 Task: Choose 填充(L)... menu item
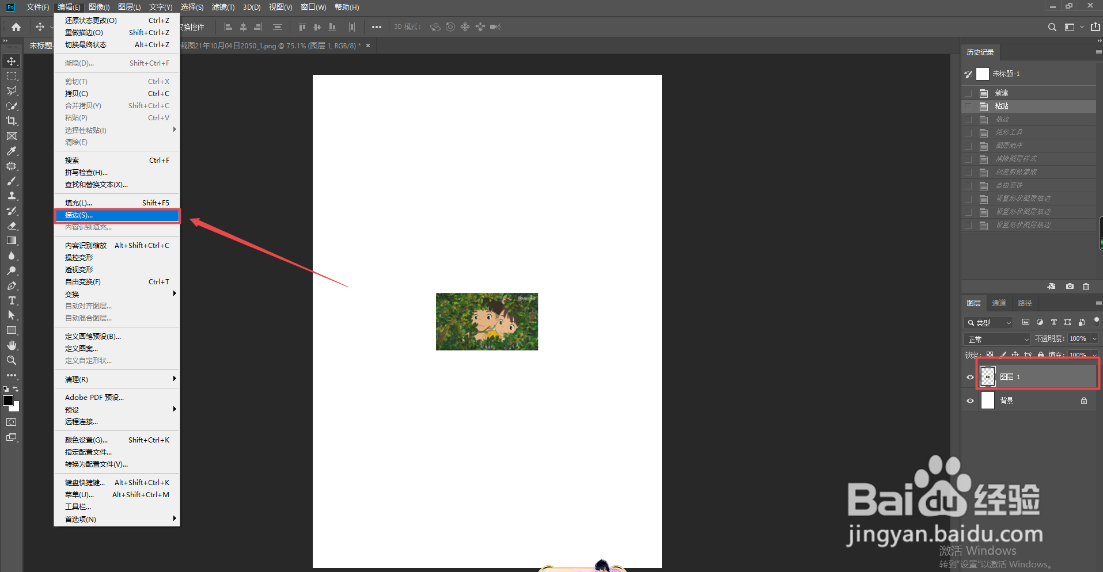tap(117, 203)
